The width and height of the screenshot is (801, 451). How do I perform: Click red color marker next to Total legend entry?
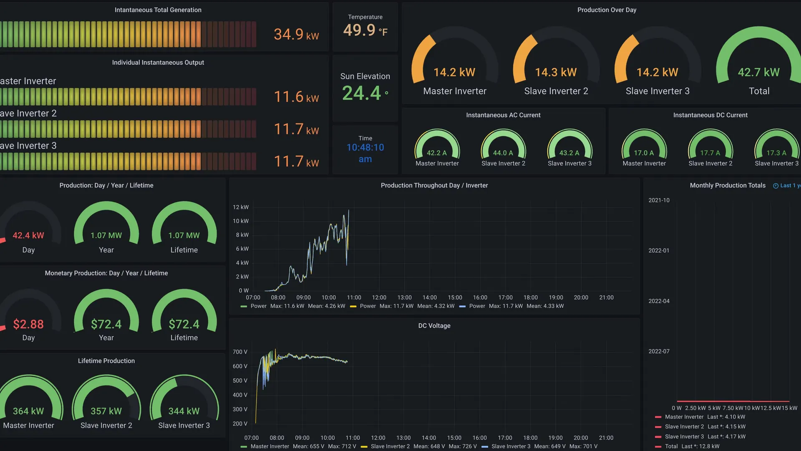658,447
